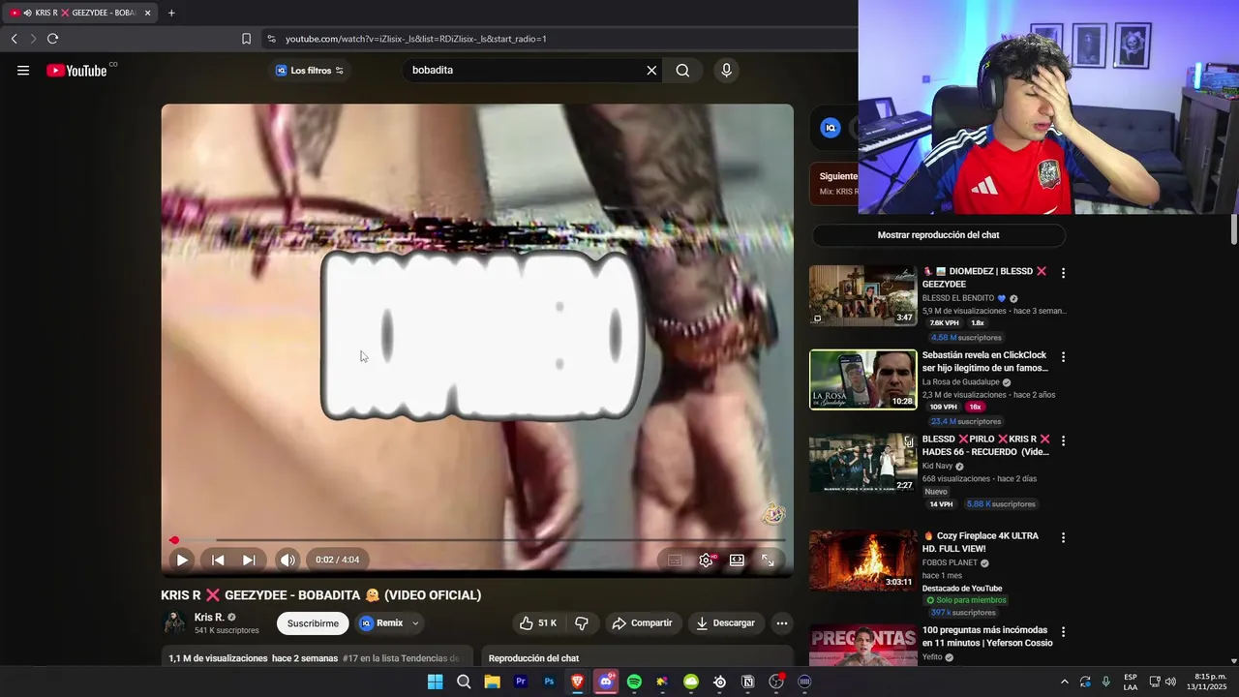The width and height of the screenshot is (1239, 697).
Task: Open the Los filtros dropdown
Action: [x=310, y=70]
